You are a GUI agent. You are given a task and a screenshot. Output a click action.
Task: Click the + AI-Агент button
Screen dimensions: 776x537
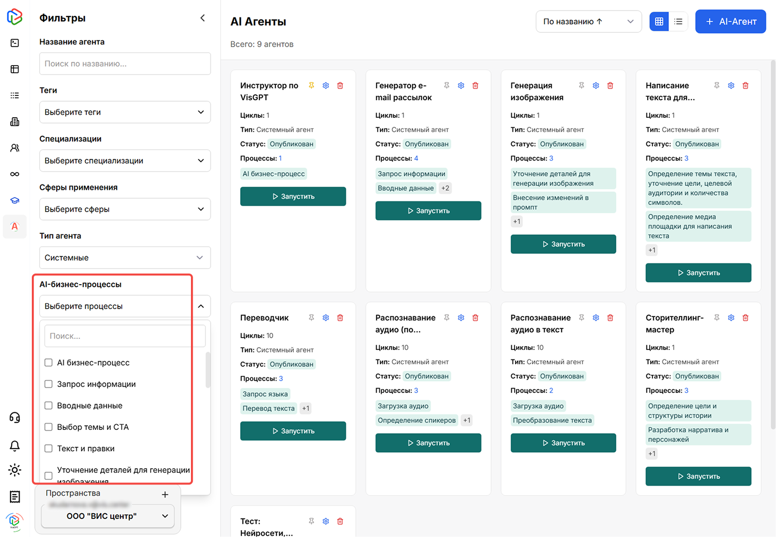point(730,22)
